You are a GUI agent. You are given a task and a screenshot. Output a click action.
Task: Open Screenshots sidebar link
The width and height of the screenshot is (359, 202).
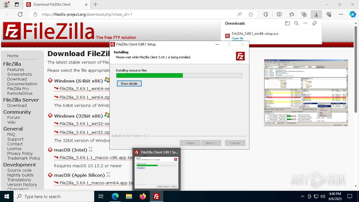[x=20, y=74]
